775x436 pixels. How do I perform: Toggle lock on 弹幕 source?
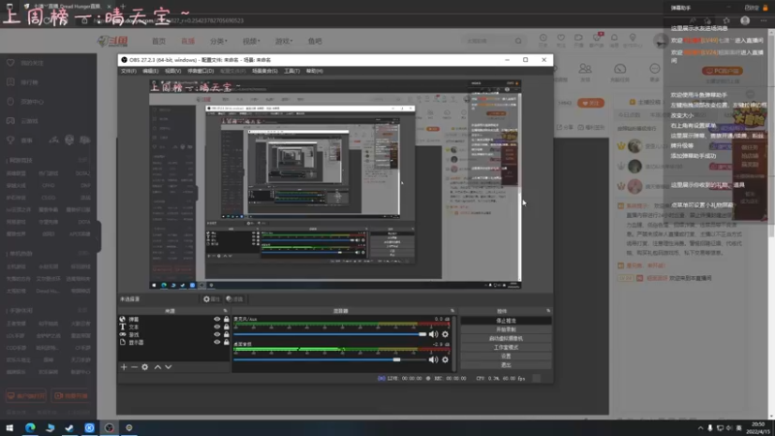pos(227,320)
